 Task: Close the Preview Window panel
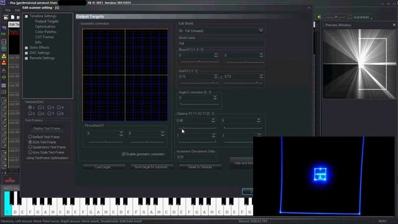394,25
